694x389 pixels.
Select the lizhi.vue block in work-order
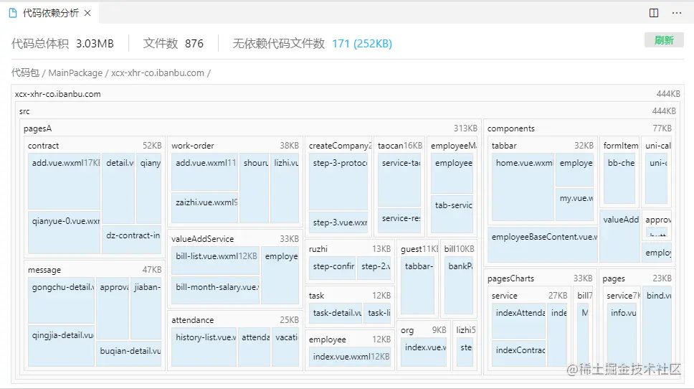(x=285, y=188)
